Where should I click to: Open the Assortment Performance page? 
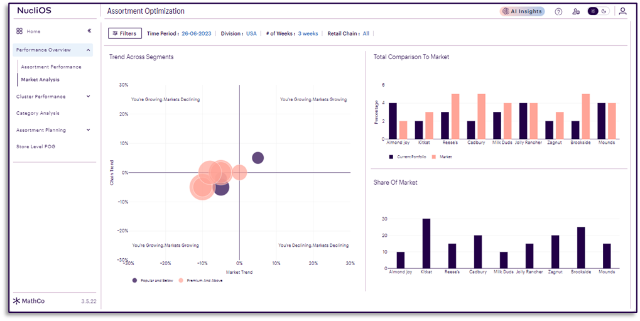51,67
